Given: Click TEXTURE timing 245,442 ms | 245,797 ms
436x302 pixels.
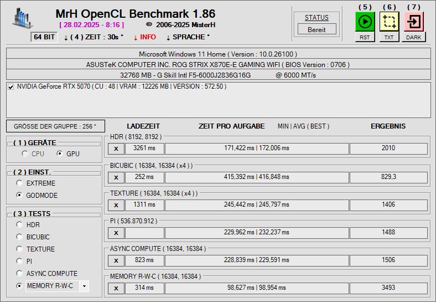Looking at the screenshot, I should point(257,205).
